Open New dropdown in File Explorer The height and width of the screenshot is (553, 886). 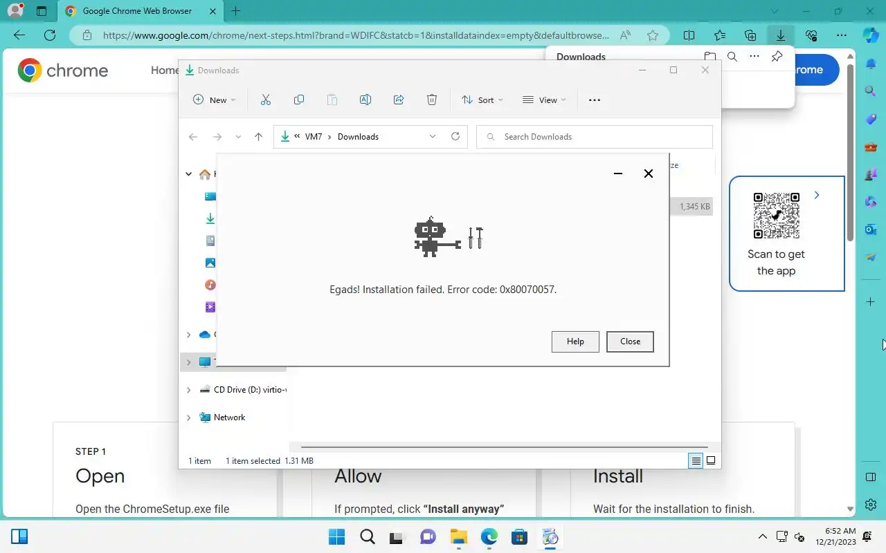[x=215, y=100]
